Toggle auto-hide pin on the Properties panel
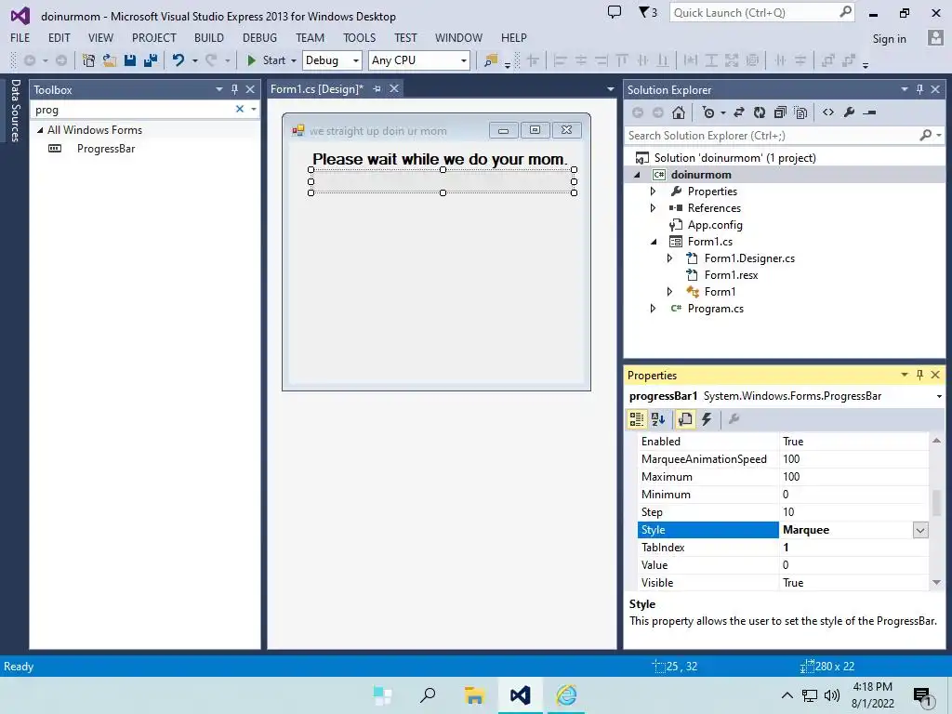This screenshot has width=952, height=714. (x=919, y=375)
